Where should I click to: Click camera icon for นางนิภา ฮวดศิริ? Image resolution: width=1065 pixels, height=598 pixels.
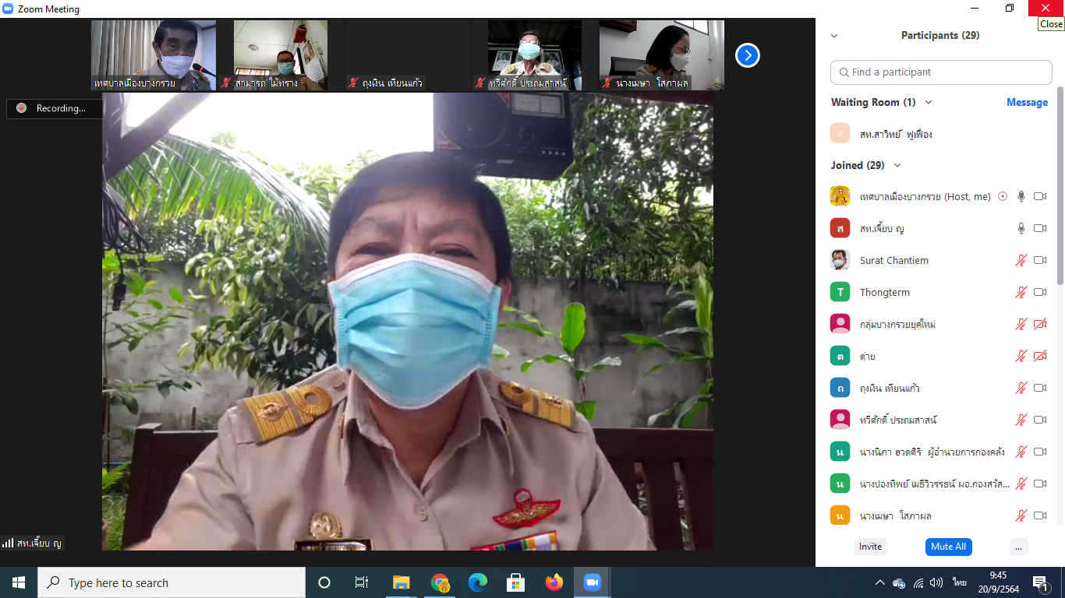coord(1040,452)
